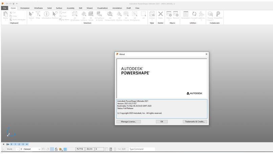
Task: Close the levels toolbar with X
Action: (x=3, y=144)
